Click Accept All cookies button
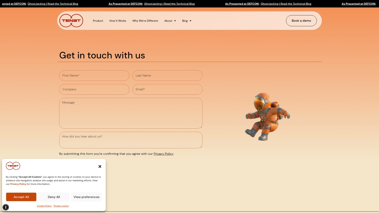 (x=21, y=197)
